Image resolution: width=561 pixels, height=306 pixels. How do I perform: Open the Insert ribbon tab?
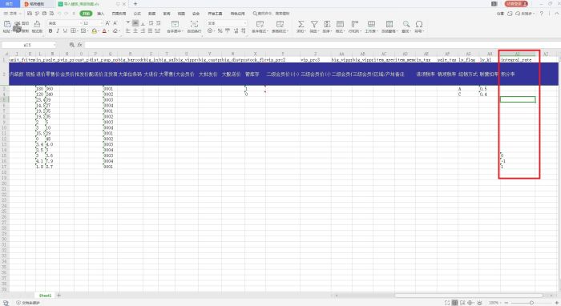101,14
